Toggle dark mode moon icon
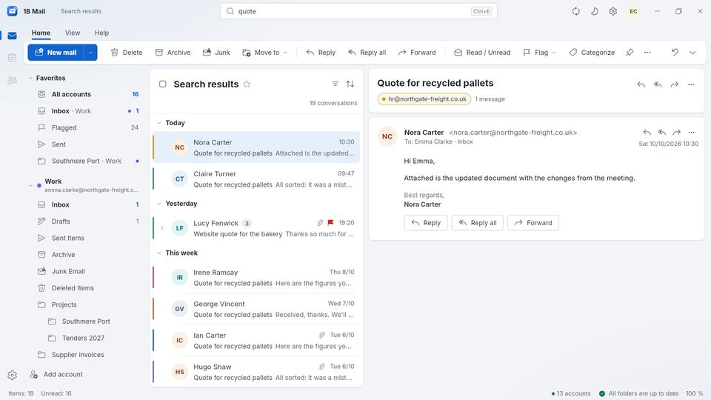Viewport: 711px width, 400px height. pyautogui.click(x=595, y=11)
